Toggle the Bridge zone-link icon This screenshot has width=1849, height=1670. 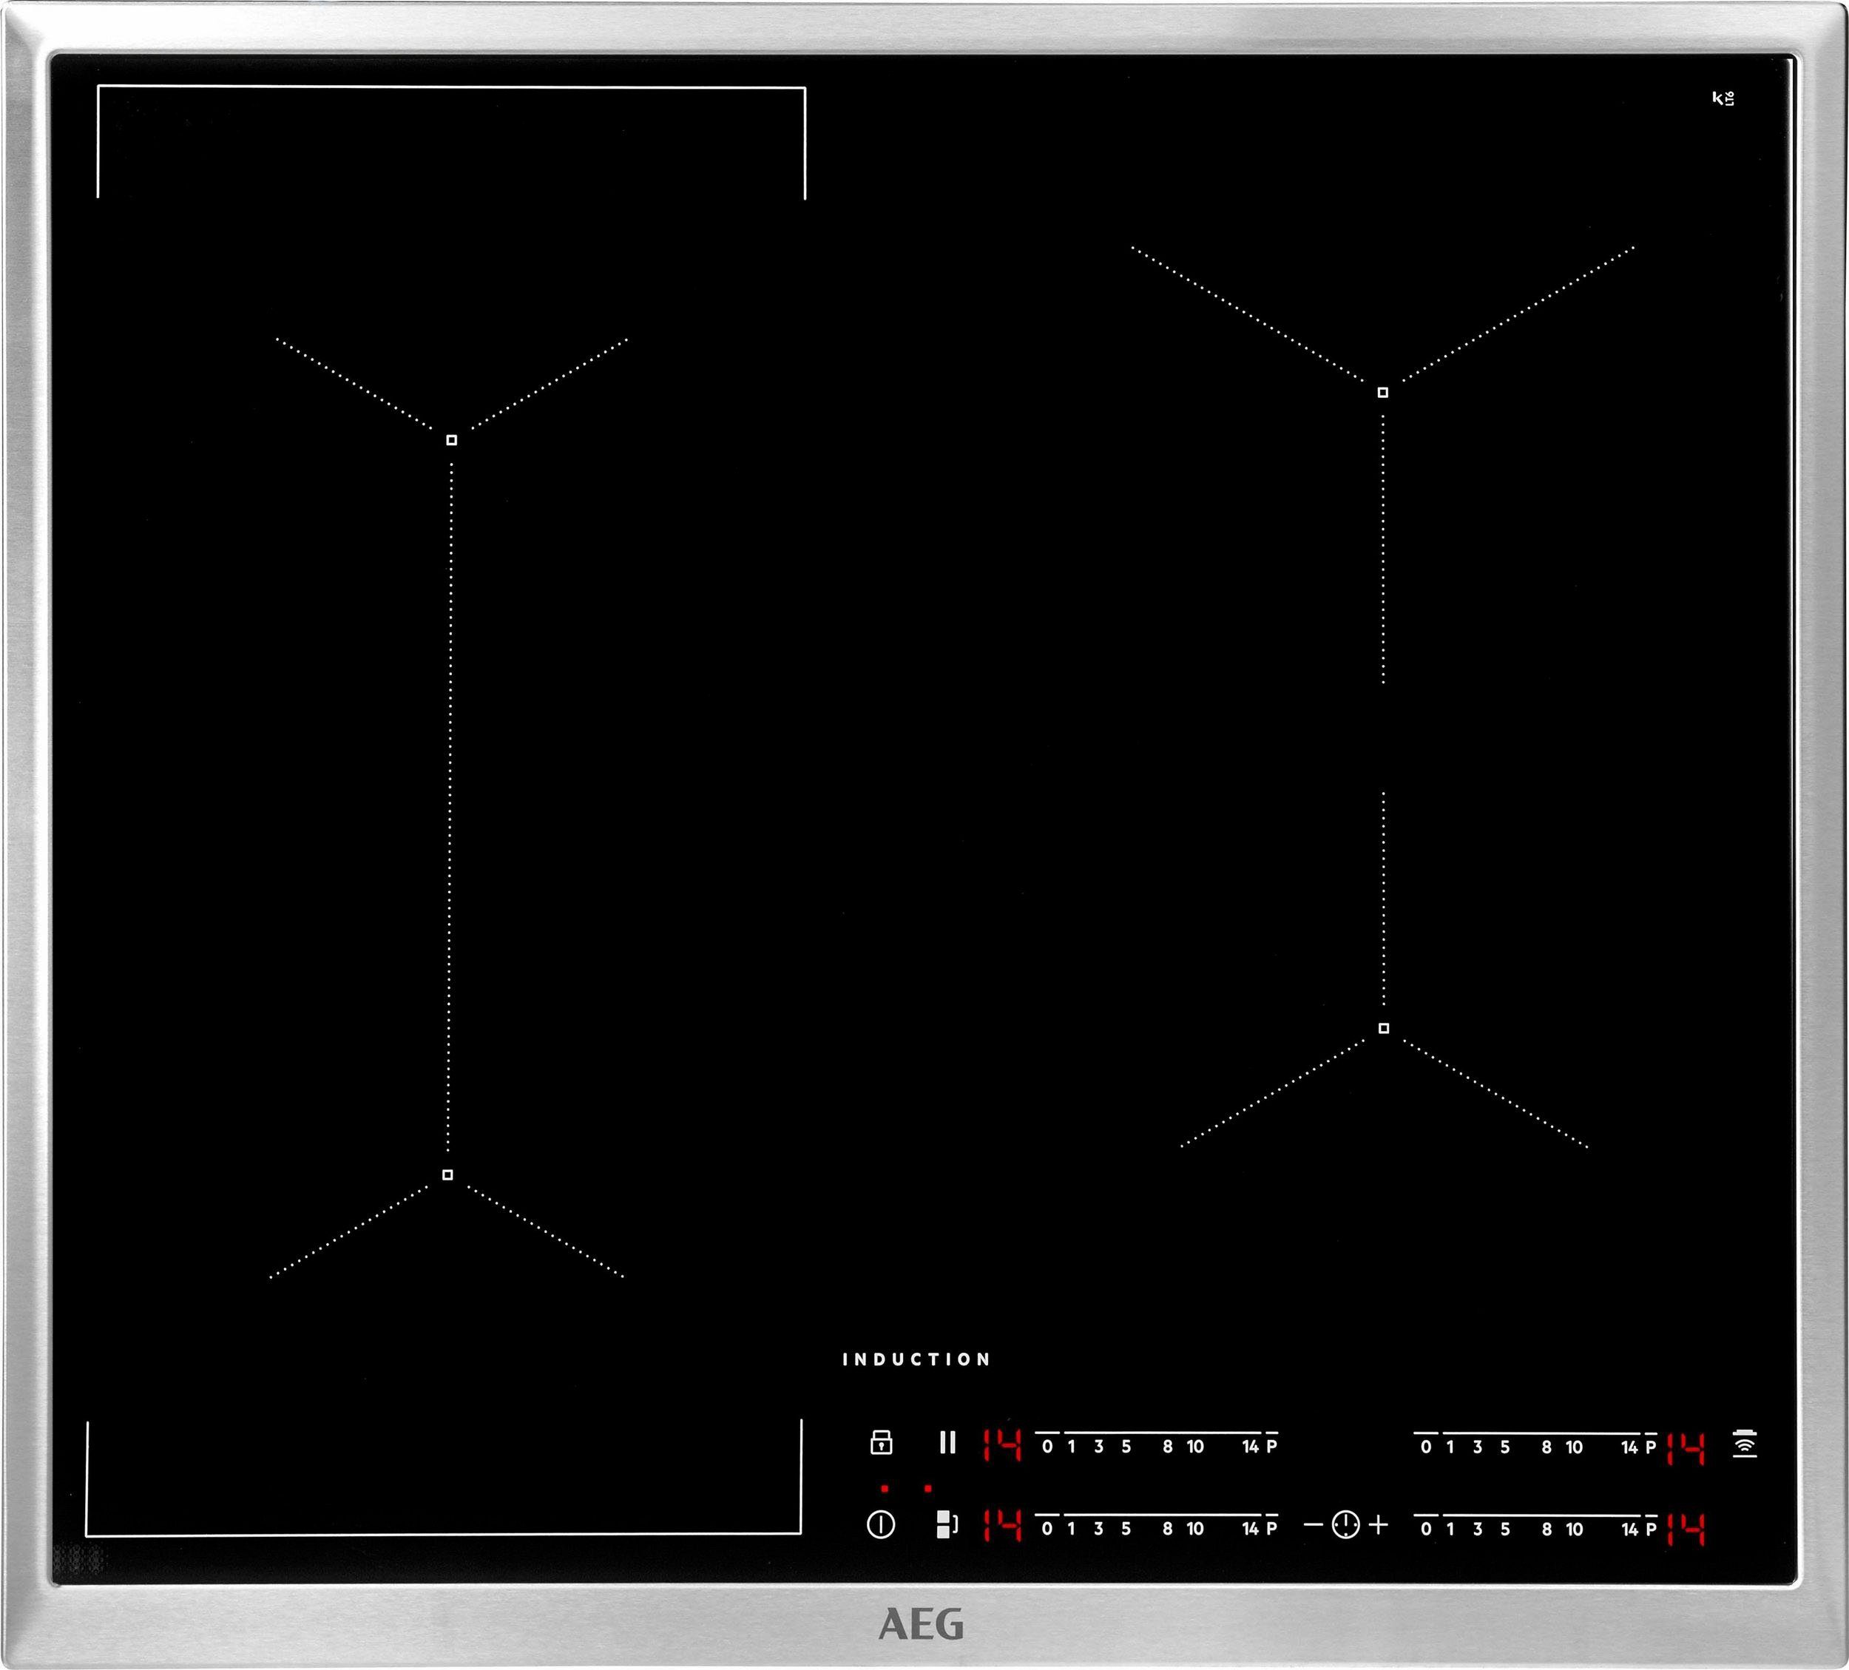click(947, 1525)
